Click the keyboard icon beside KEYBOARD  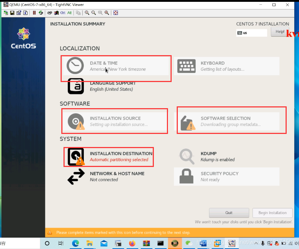click(x=186, y=66)
